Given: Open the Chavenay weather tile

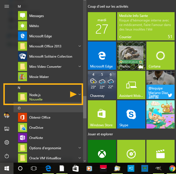Looking at the screenshot, I should tap(102, 85).
